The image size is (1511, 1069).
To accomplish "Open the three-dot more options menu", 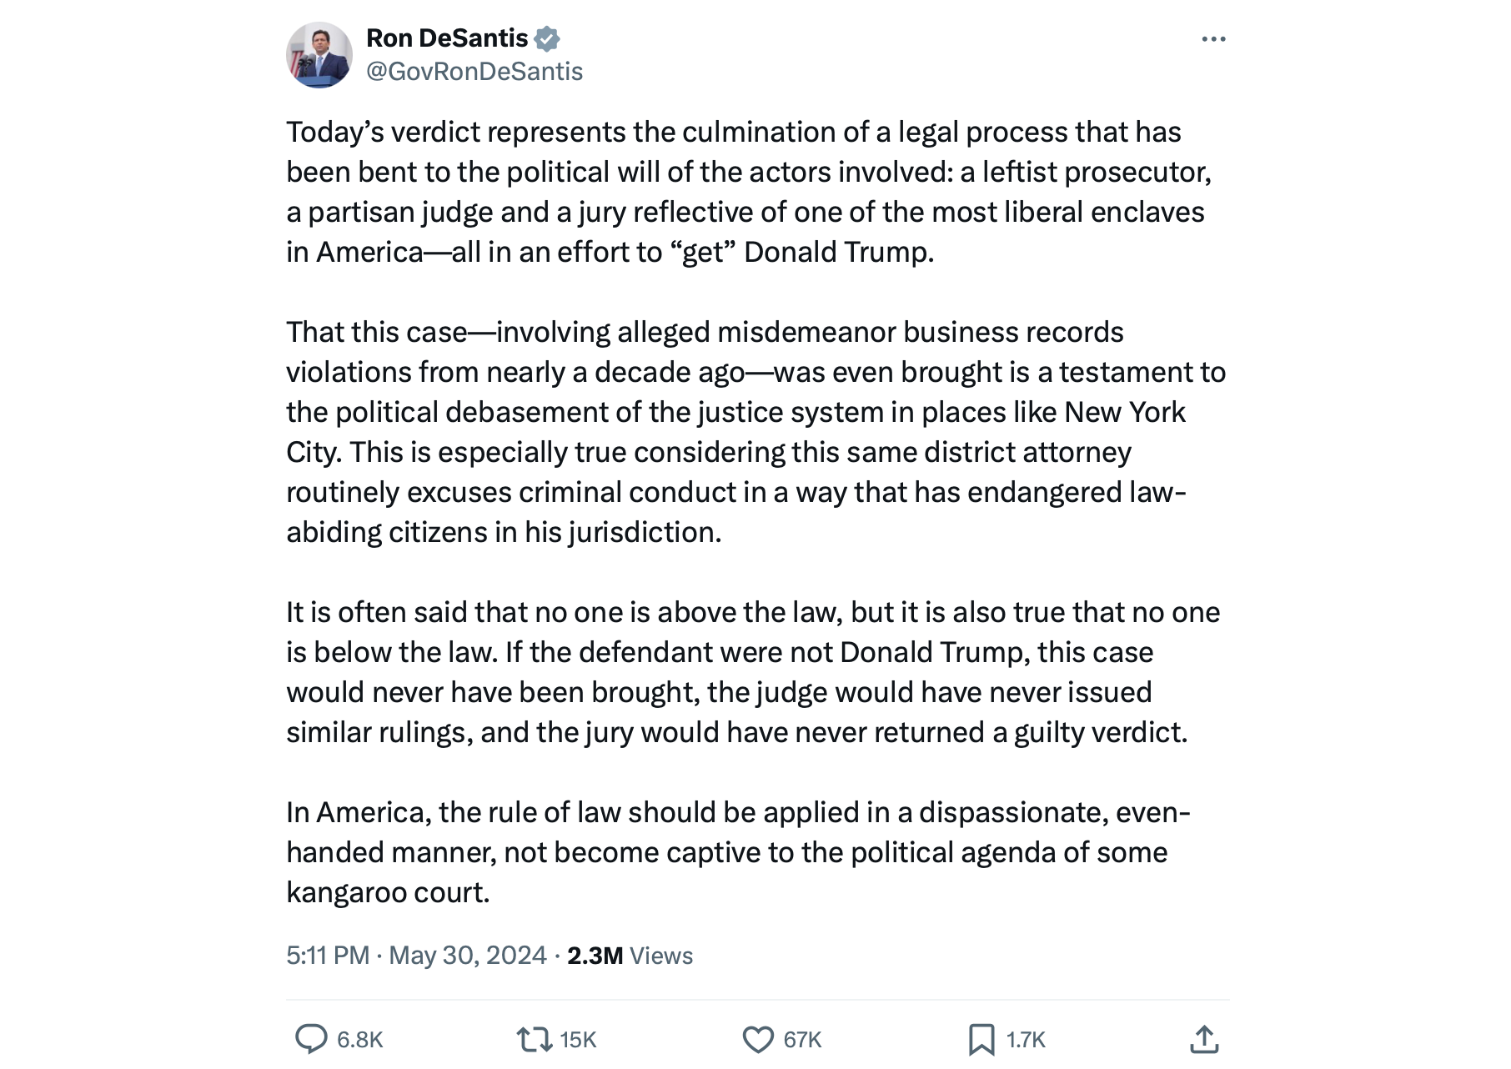I will pyautogui.click(x=1213, y=39).
